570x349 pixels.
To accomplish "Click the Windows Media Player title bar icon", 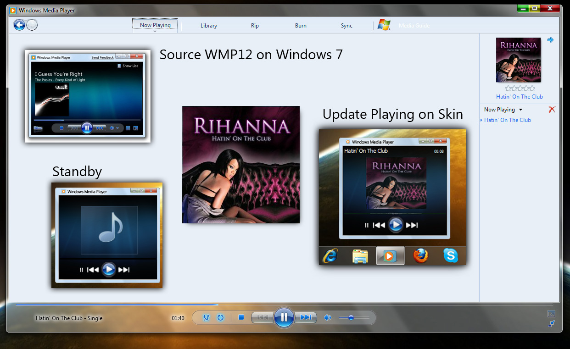I will pos(13,10).
